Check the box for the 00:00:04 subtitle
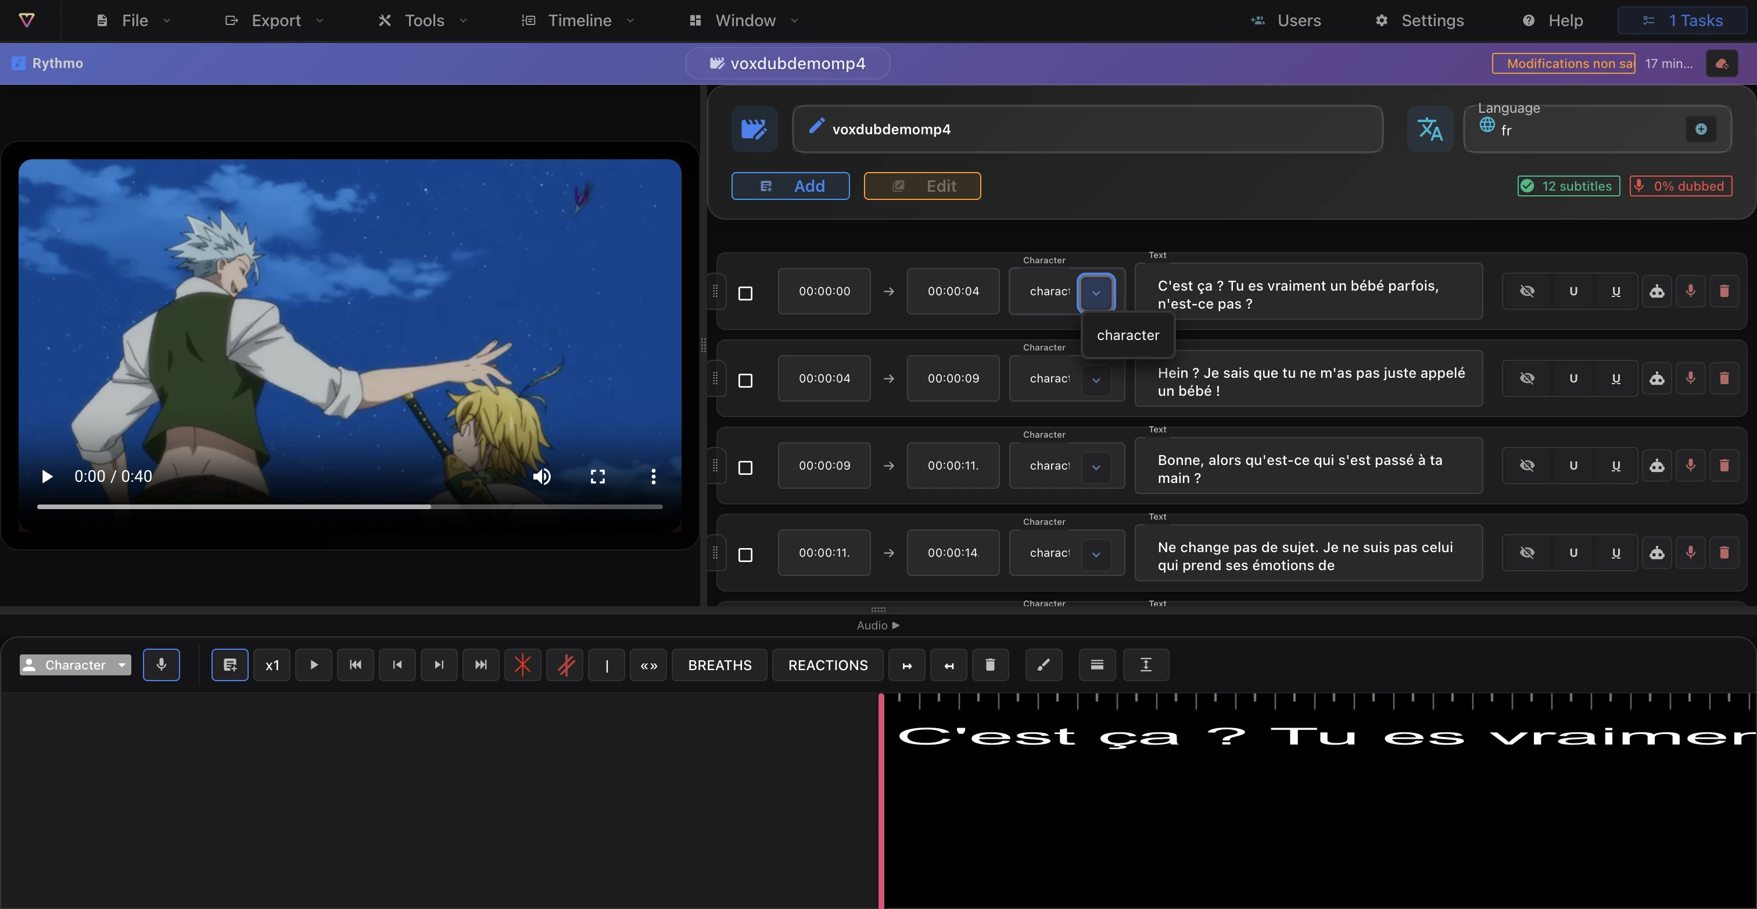The image size is (1757, 909). pos(745,381)
